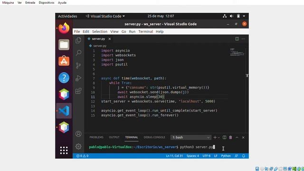Switch to the OUTPUT panel tab
Viewport: 304px width, 171px height.
coord(114,137)
